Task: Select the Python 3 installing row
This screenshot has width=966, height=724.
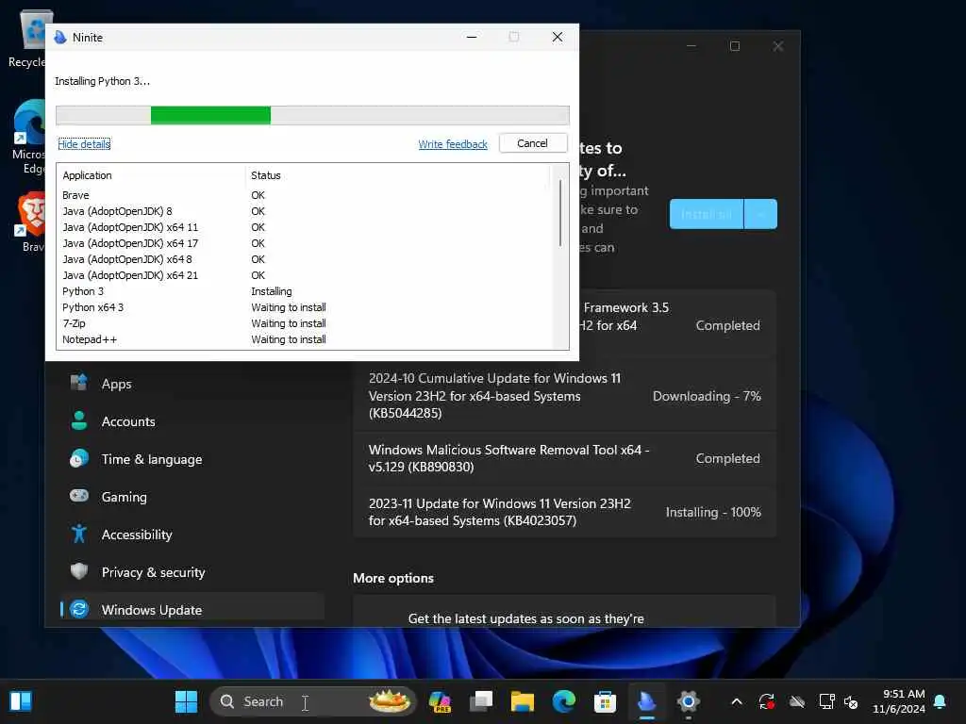Action: [x=307, y=291]
